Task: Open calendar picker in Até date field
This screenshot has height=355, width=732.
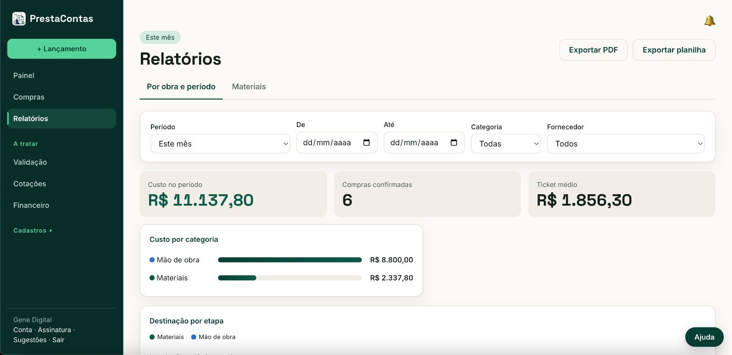Action: pyautogui.click(x=454, y=143)
